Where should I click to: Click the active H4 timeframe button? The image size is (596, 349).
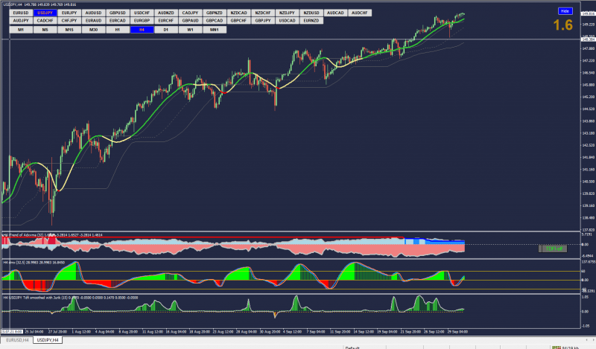pyautogui.click(x=142, y=30)
